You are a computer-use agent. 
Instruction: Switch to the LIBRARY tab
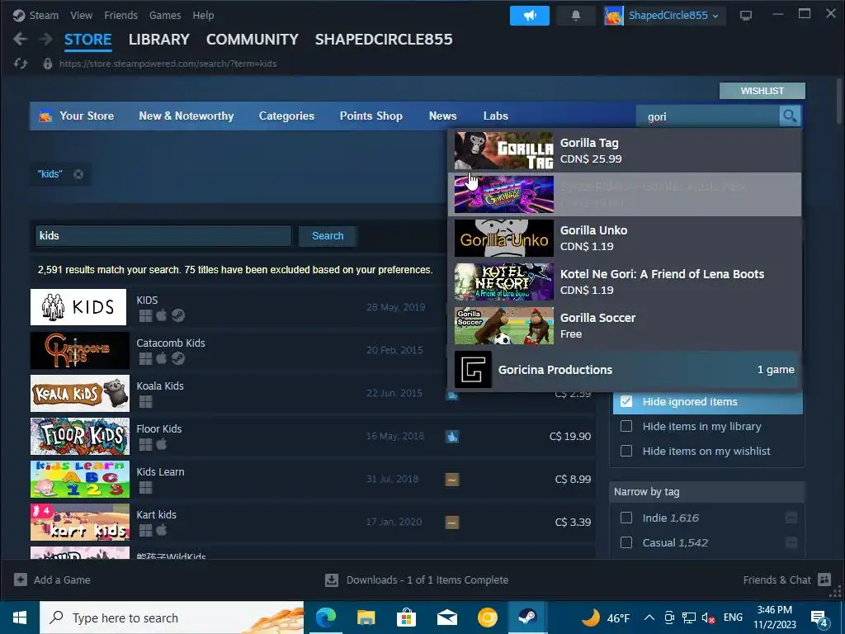coord(159,40)
